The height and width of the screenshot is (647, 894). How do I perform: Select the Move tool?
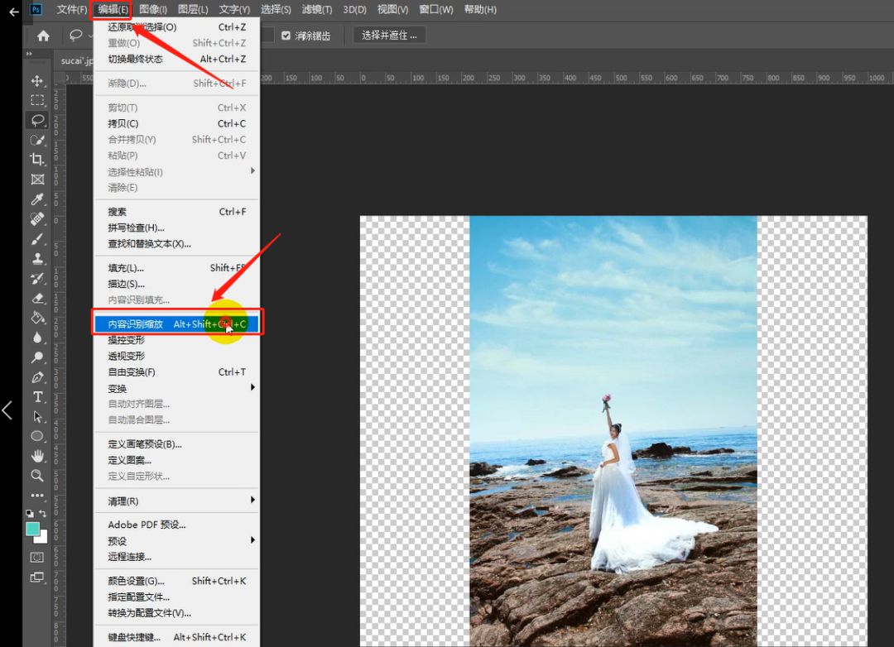(x=37, y=80)
